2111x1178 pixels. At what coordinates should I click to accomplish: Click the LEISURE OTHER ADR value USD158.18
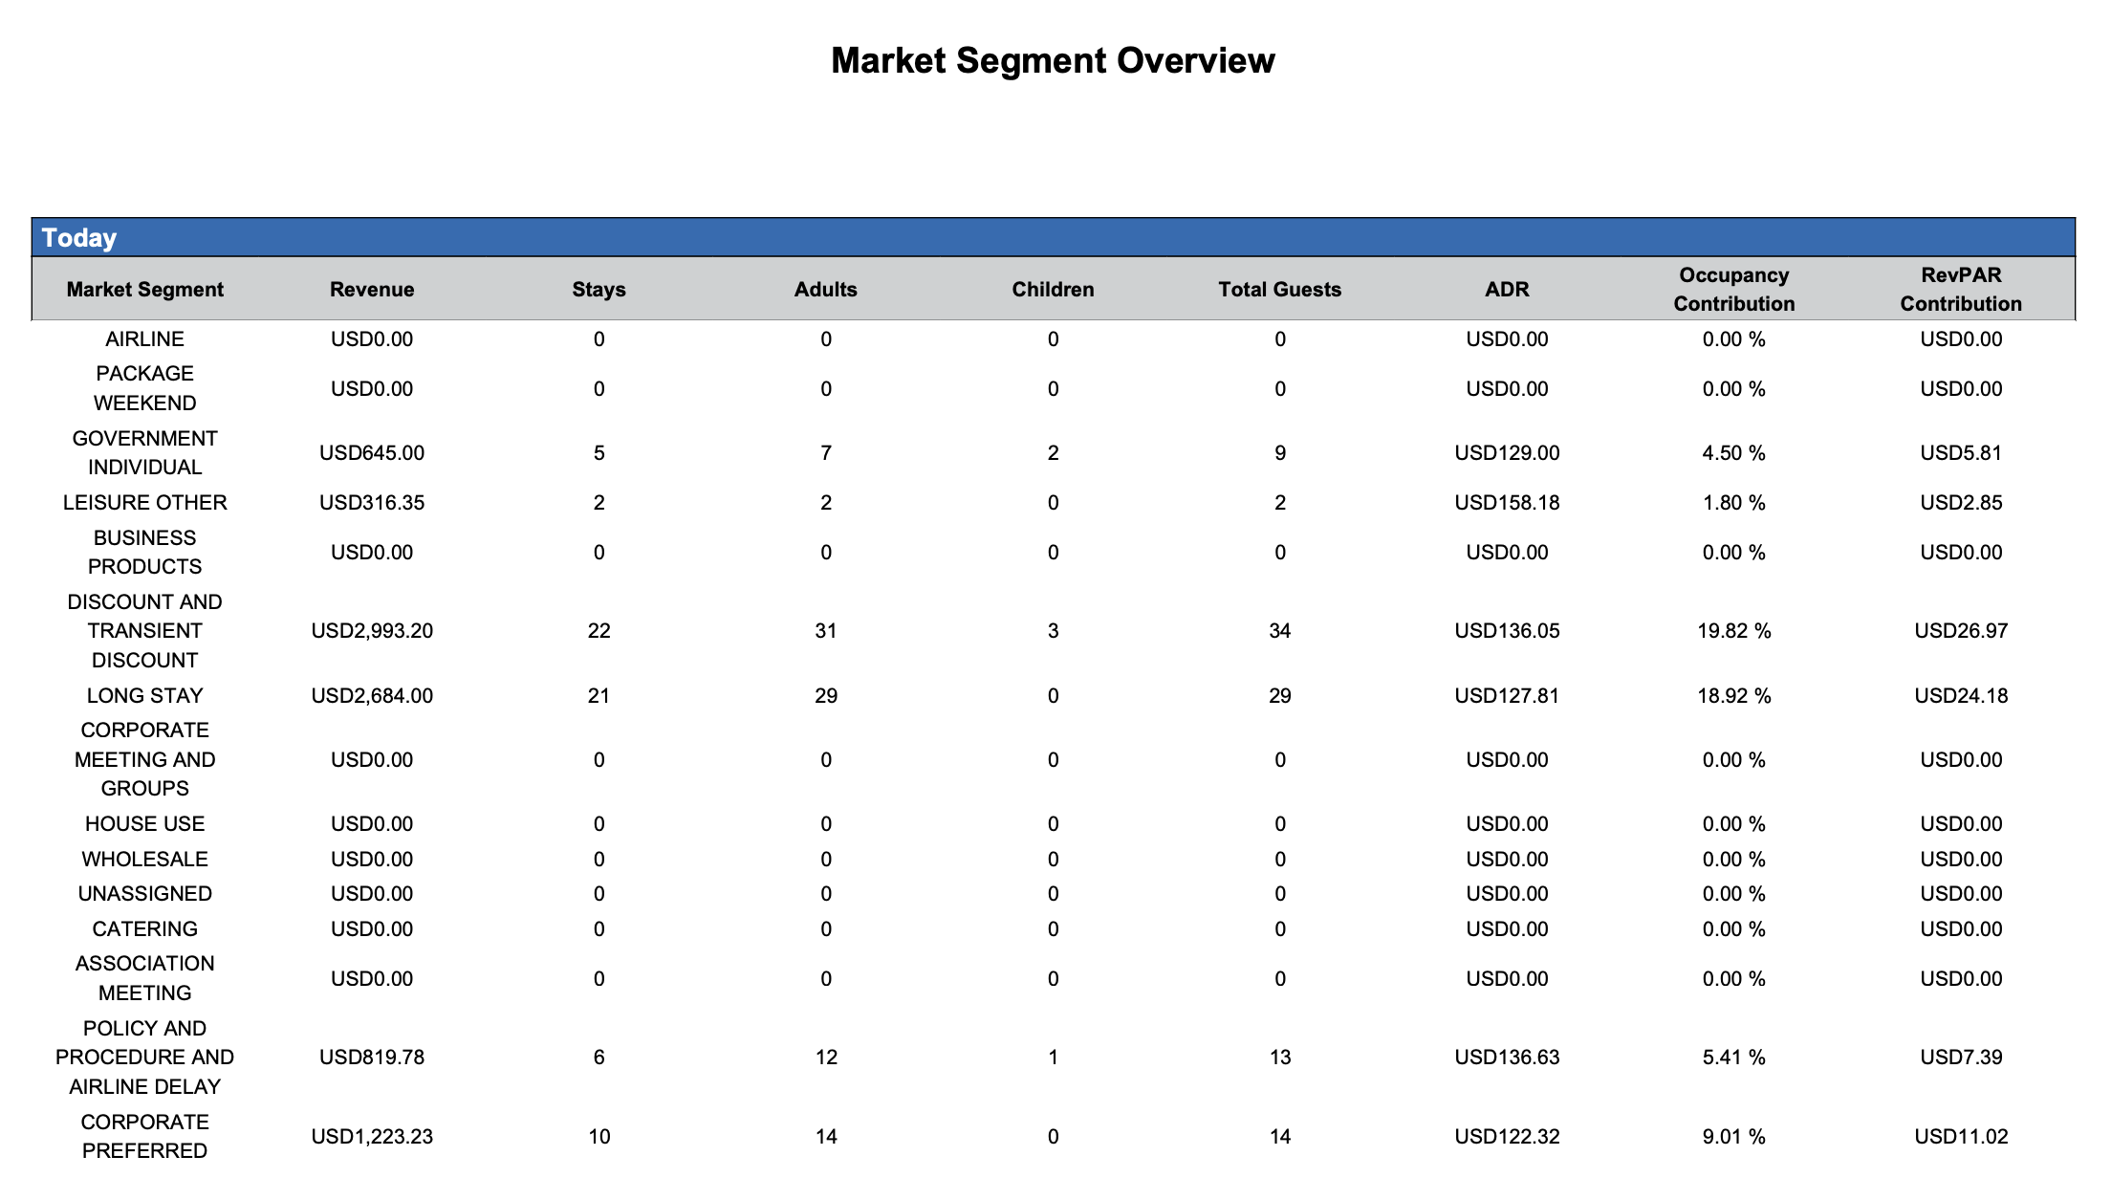point(1507,503)
